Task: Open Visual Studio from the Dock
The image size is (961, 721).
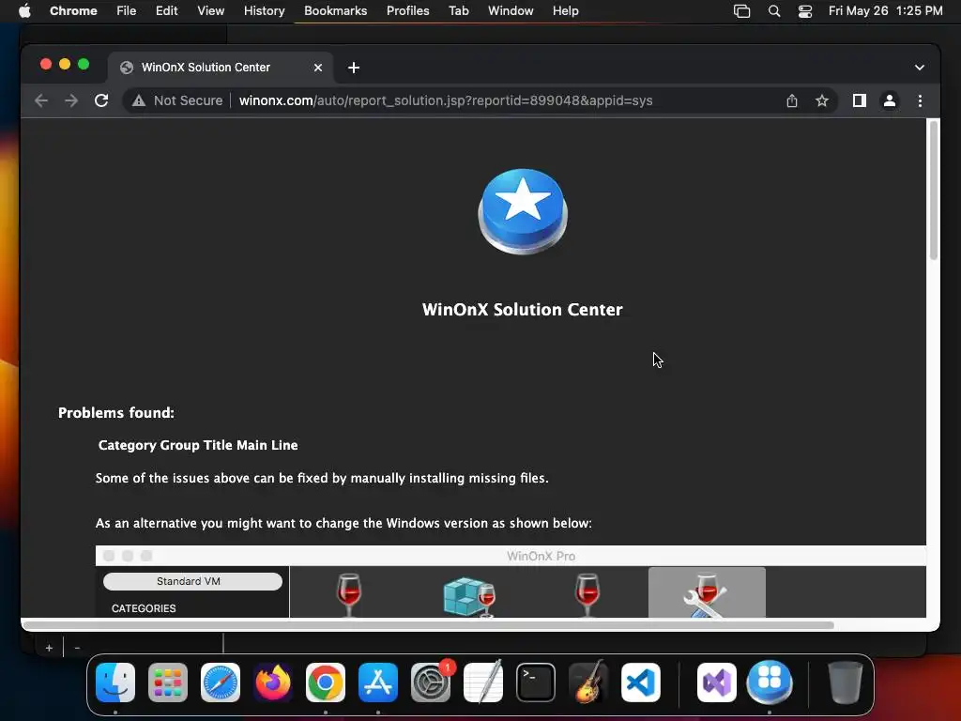Action: click(x=717, y=683)
